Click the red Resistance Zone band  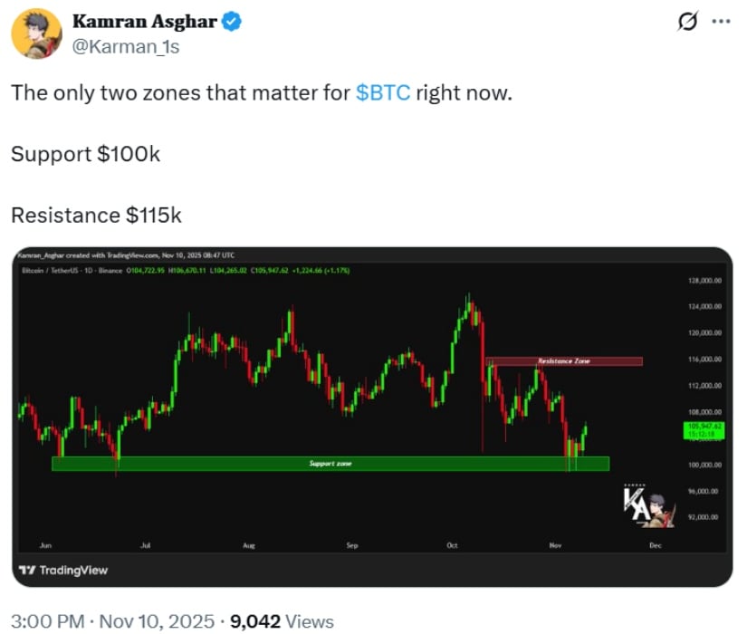click(565, 360)
